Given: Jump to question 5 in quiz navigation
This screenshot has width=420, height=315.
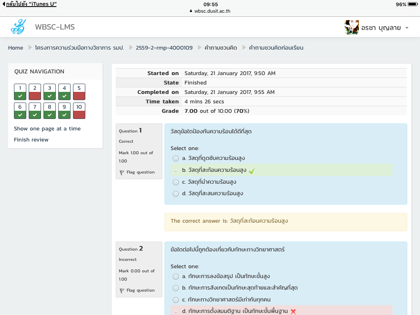Looking at the screenshot, I should coord(79,92).
